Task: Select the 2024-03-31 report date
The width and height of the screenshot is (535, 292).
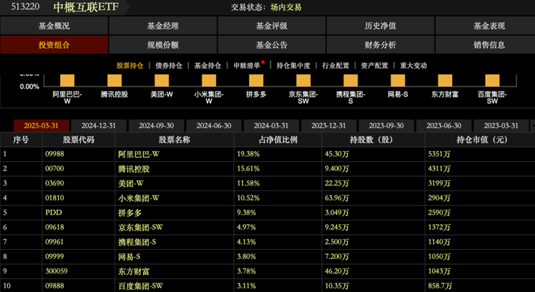Action: click(x=271, y=126)
